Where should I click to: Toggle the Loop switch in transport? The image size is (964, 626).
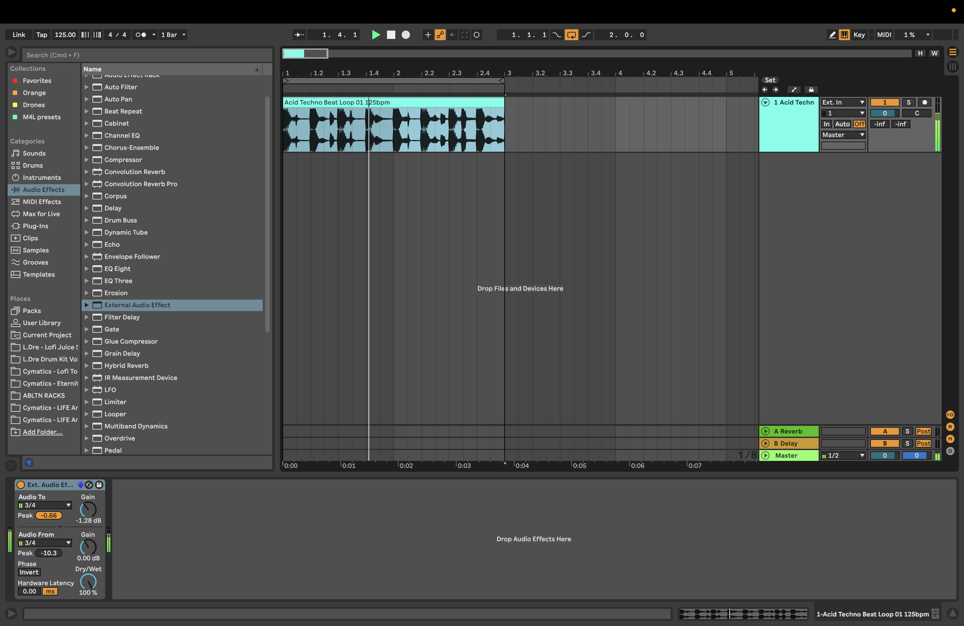click(x=571, y=35)
